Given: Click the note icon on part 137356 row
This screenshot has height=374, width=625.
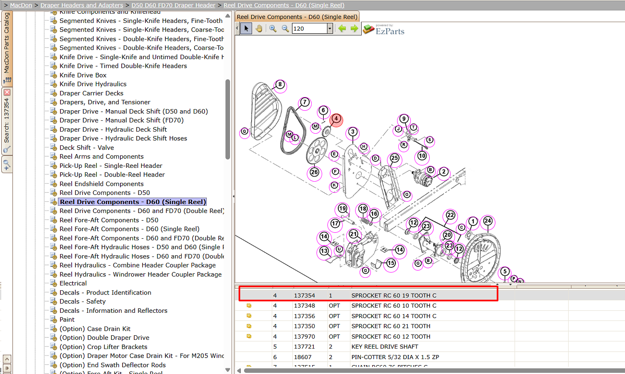Looking at the screenshot, I should click(249, 316).
